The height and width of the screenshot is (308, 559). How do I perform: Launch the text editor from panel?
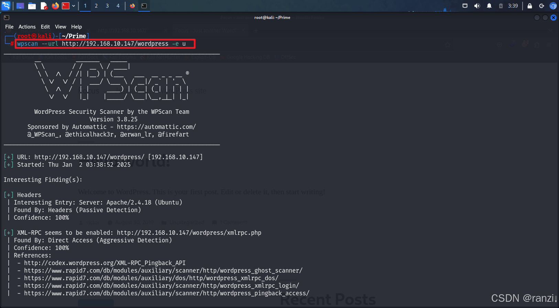tap(44, 6)
